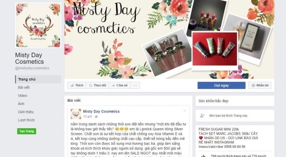Screen dimensions: 286x157
Task: Expand the post options chevron
Action: [x=184, y=111]
